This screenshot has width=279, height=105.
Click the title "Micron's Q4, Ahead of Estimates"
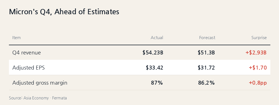pyautogui.click(x=64, y=12)
